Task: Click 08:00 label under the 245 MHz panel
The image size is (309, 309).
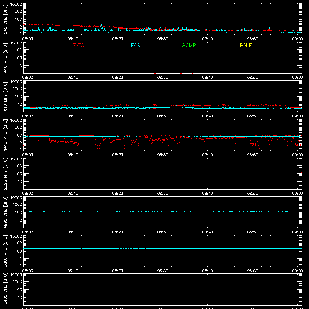Action: tap(28, 39)
